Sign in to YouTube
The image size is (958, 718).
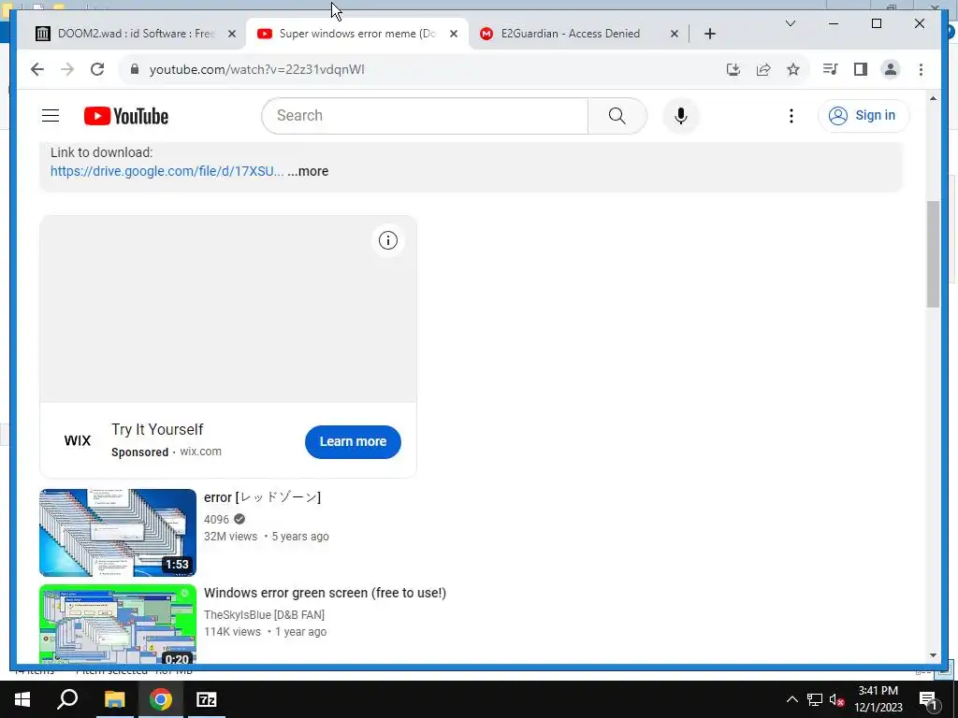pyautogui.click(x=864, y=115)
